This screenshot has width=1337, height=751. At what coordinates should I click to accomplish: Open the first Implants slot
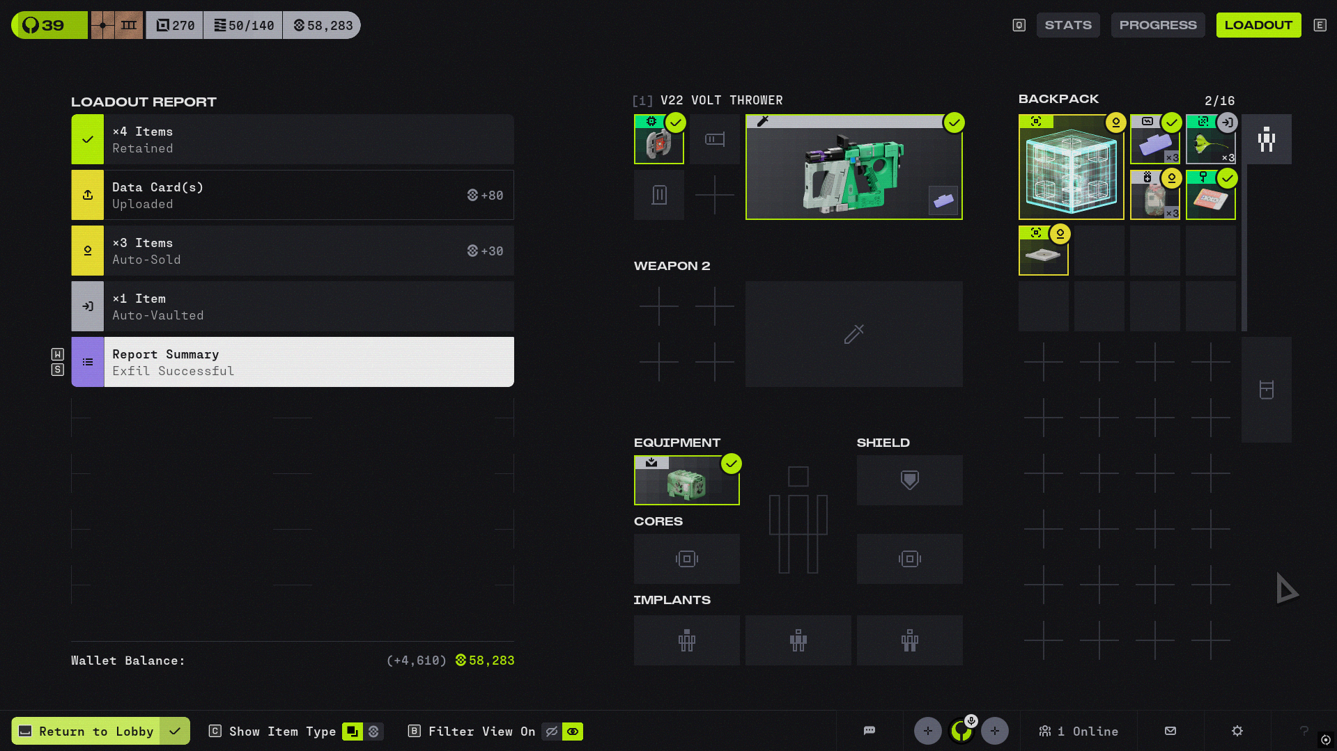[x=687, y=640]
